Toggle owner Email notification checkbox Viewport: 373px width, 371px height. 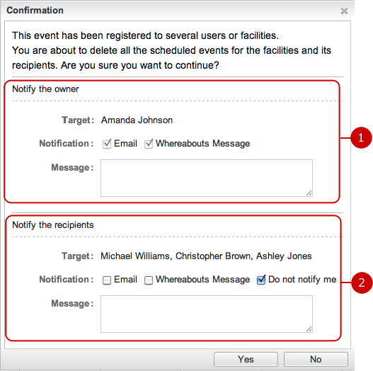[107, 144]
